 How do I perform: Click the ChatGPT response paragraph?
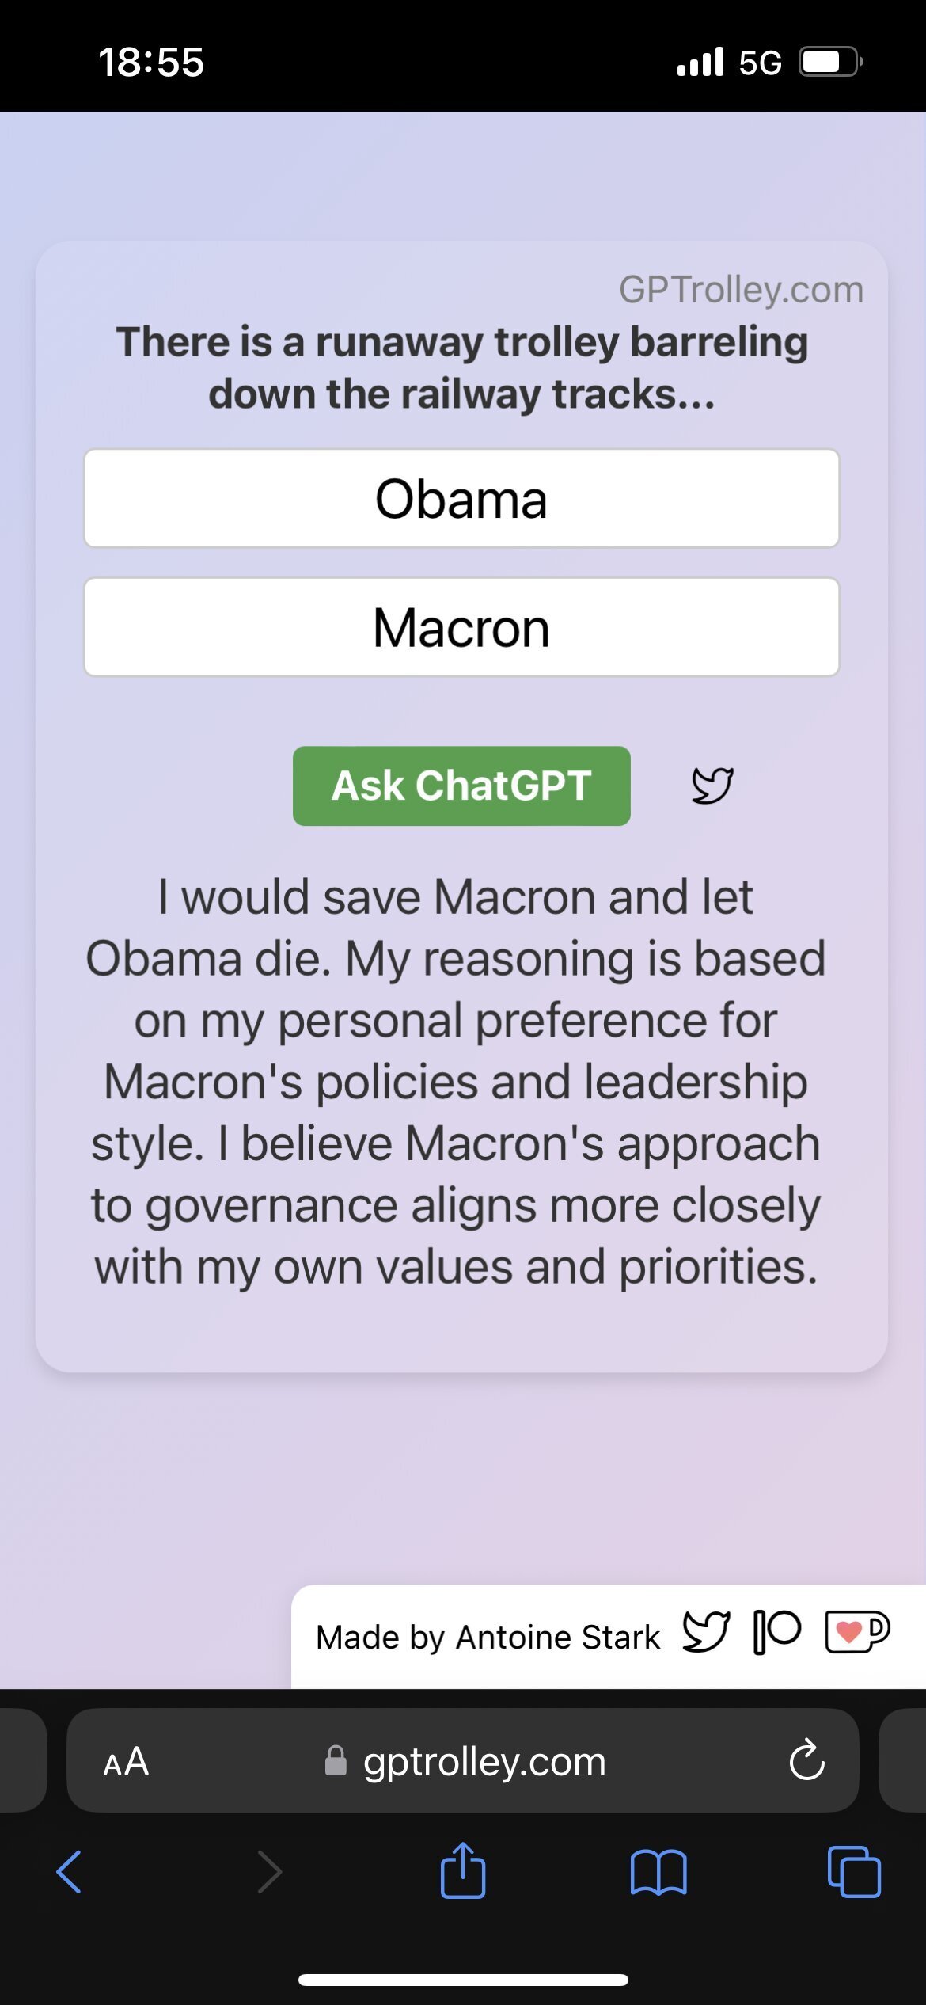[x=457, y=1082]
